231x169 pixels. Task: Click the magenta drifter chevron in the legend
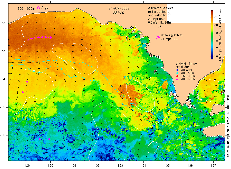158,37
